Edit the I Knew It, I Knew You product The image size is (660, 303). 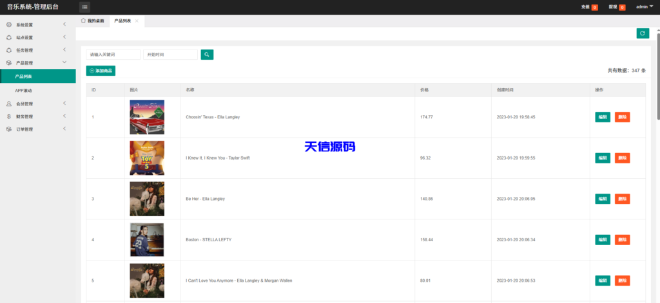click(603, 158)
